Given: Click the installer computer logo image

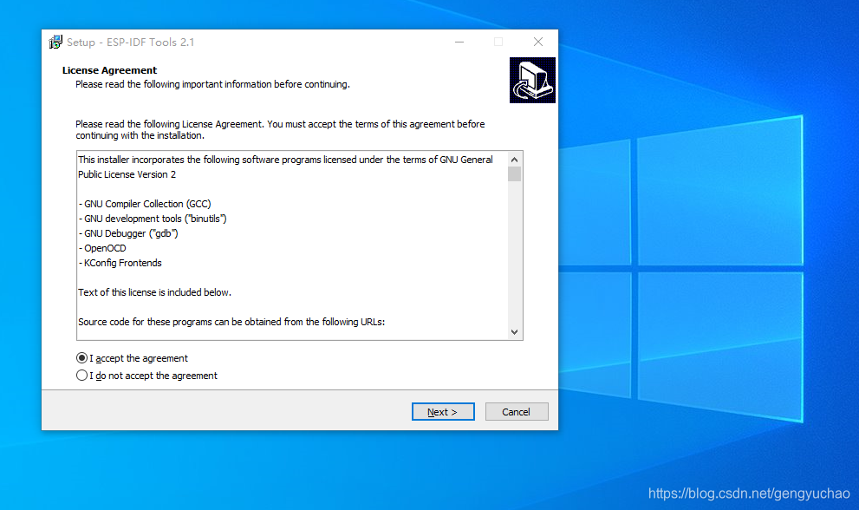Looking at the screenshot, I should tap(532, 80).
